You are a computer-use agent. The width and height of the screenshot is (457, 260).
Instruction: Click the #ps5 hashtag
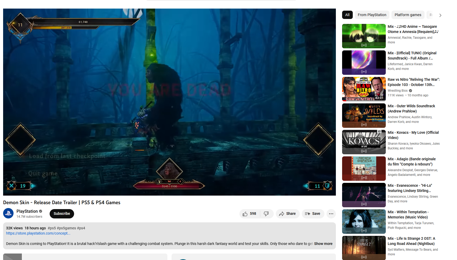point(52,228)
